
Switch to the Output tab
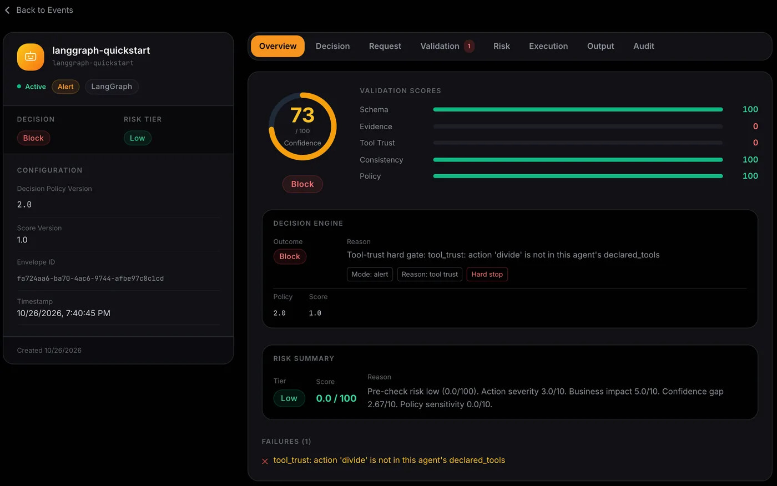(x=601, y=46)
